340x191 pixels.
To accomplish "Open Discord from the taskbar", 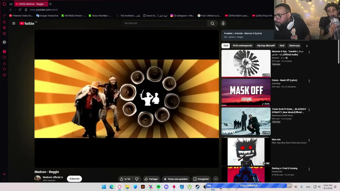I will coord(166,187).
